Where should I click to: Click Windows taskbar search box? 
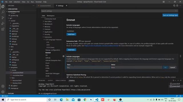pos(26,100)
